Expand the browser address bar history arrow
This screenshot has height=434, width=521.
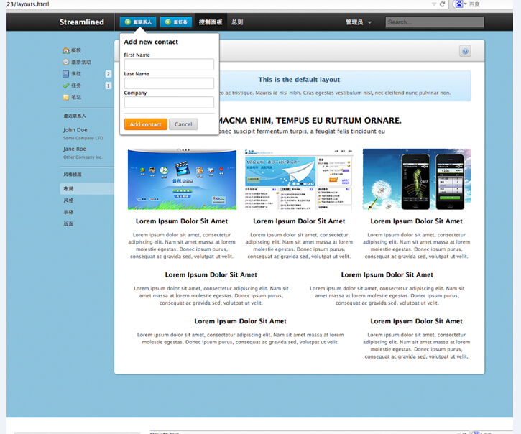[433, 4]
